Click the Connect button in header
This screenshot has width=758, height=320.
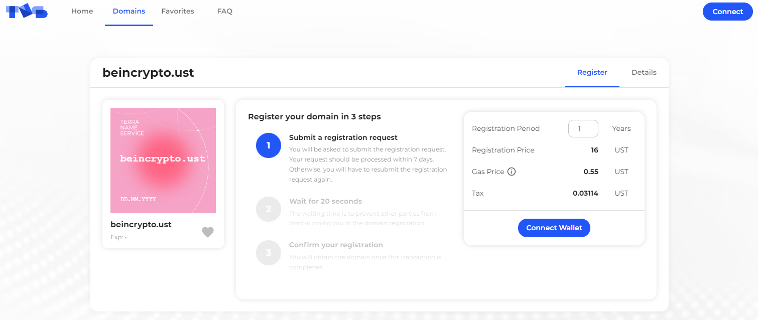pyautogui.click(x=727, y=12)
